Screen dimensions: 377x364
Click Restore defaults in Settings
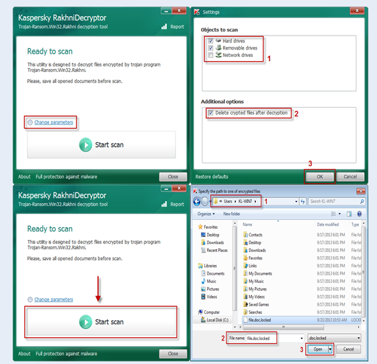[212, 177]
